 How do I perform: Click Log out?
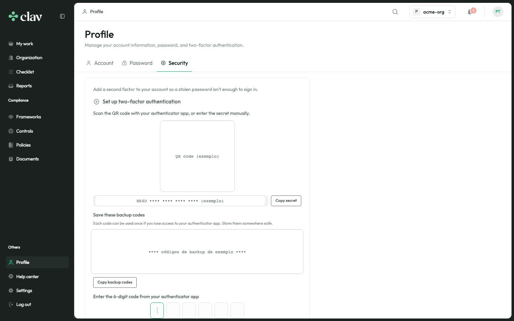[37, 305]
